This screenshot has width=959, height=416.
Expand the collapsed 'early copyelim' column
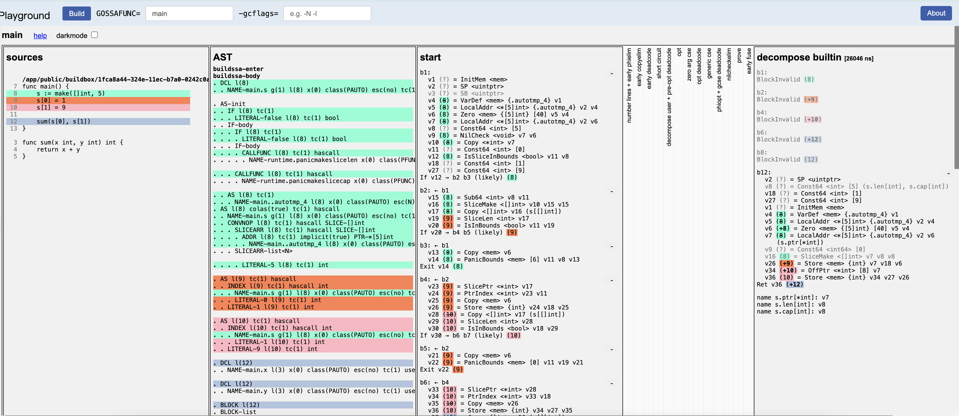639,67
